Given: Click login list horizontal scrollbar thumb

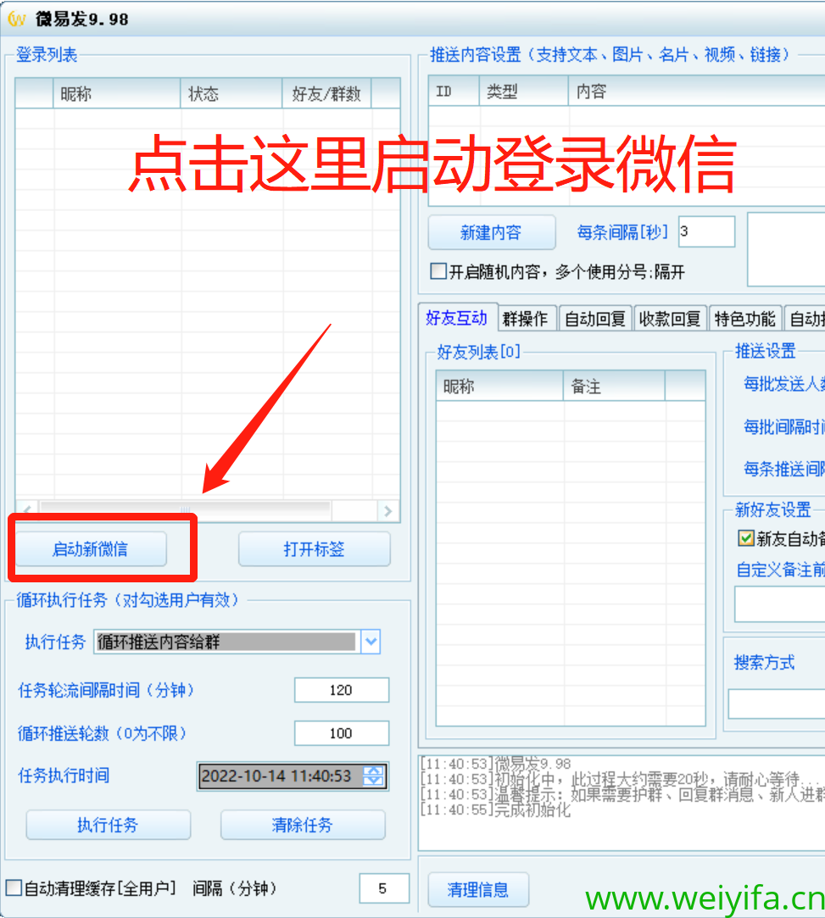Looking at the screenshot, I should click(185, 510).
